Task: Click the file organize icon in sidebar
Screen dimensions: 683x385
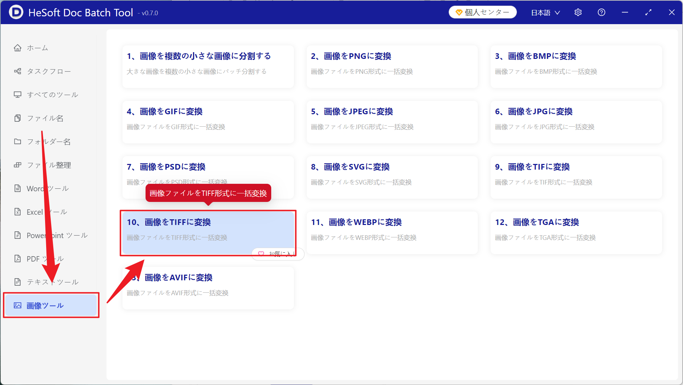Action: coord(17,165)
